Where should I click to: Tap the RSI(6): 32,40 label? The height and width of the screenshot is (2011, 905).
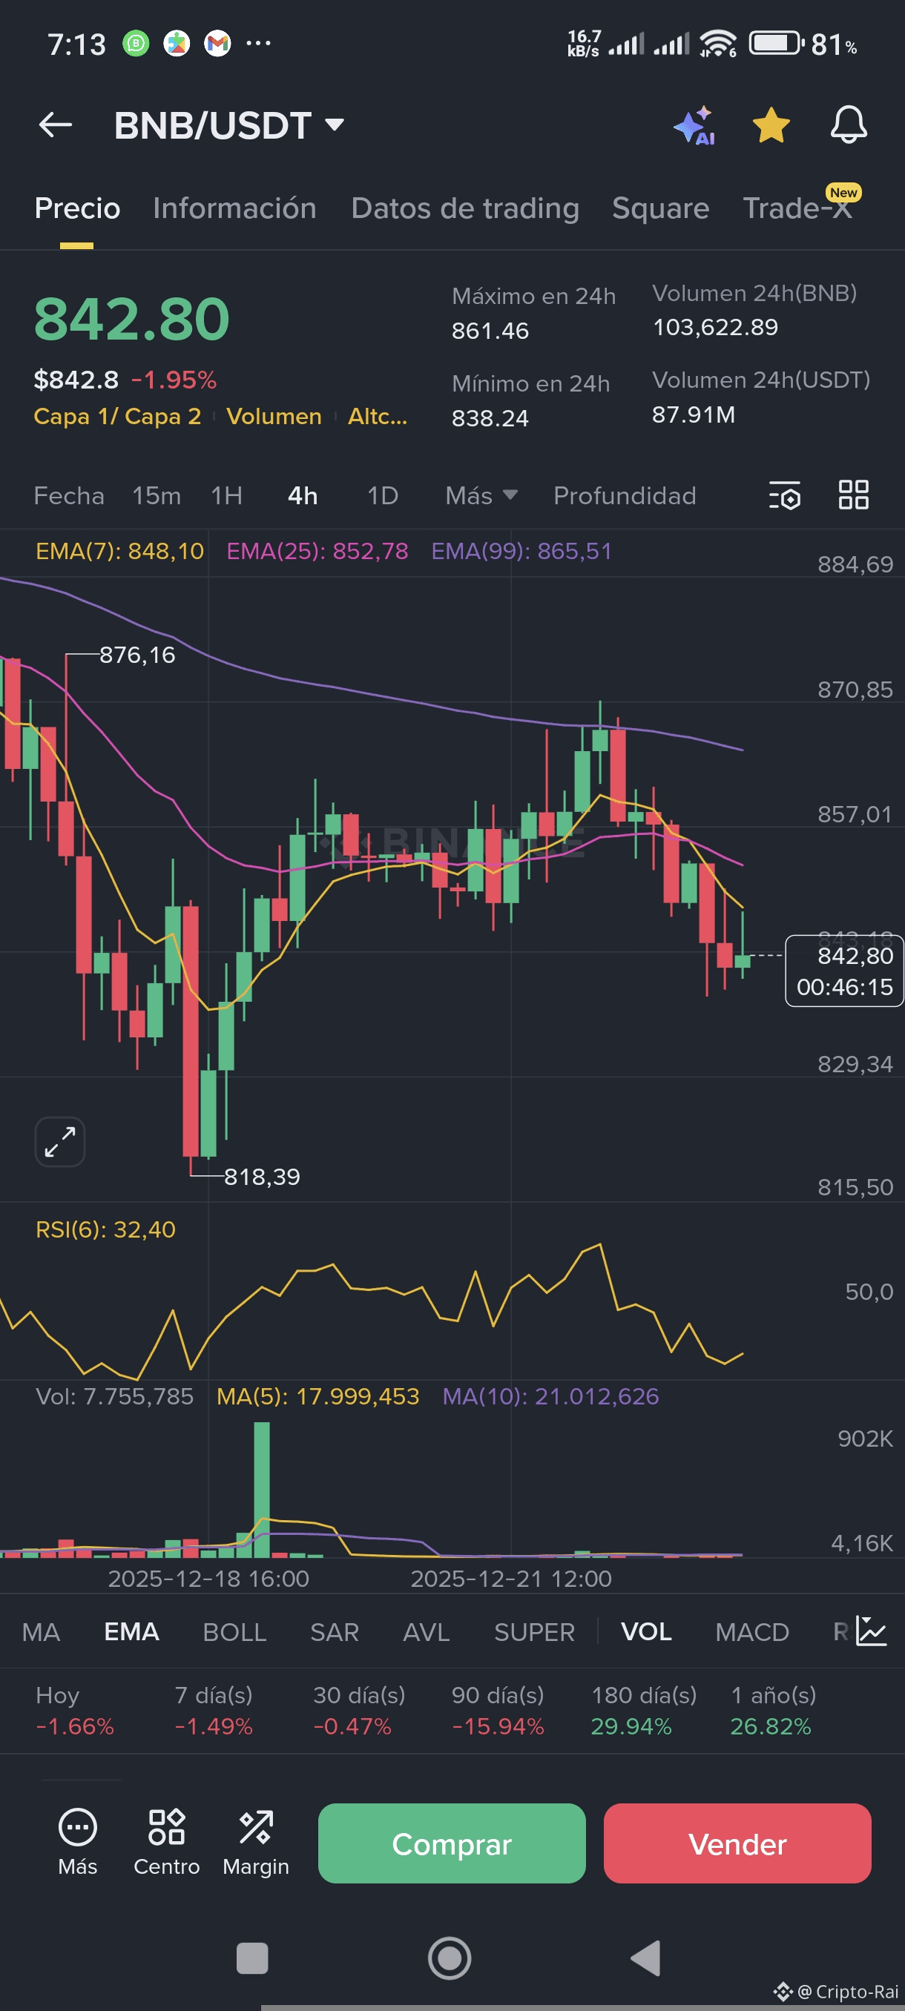105,1229
